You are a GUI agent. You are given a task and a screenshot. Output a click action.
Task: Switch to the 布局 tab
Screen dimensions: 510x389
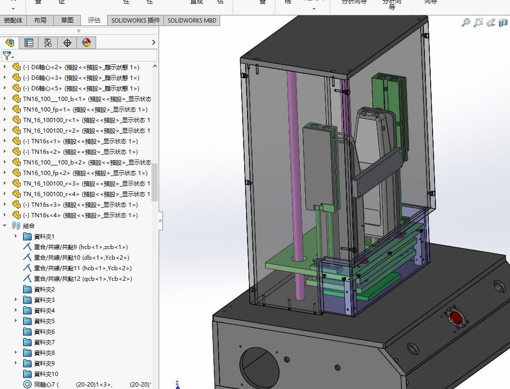click(x=40, y=20)
